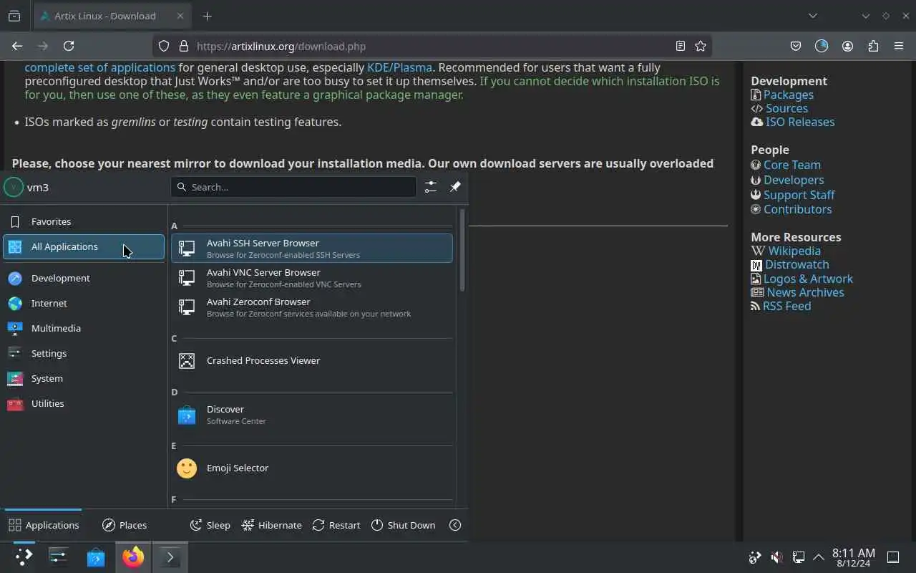The height and width of the screenshot is (573, 916).
Task: Select All Applications category
Action: (84, 246)
